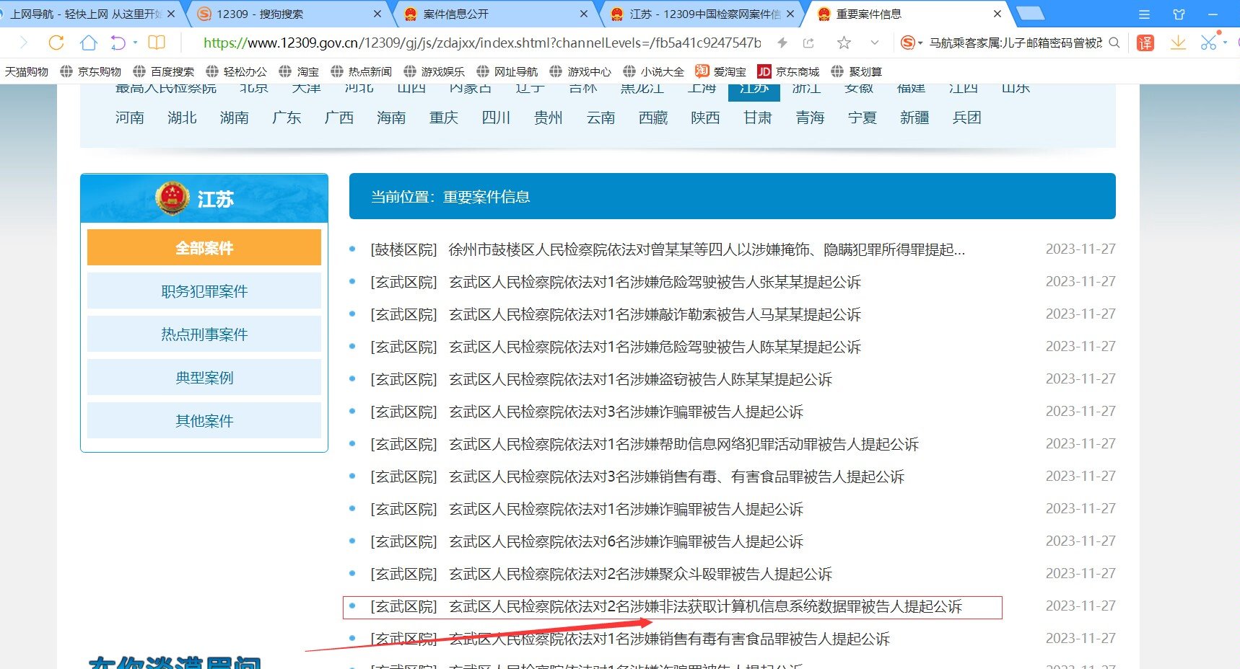The image size is (1240, 669).
Task: Go to the browser home page icon
Action: 88,43
